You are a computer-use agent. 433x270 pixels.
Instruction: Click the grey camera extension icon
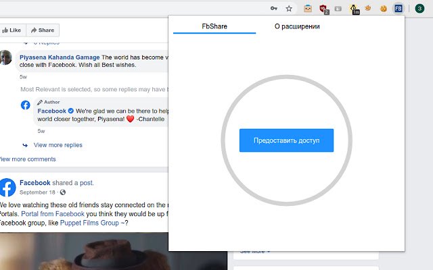[x=338, y=9]
